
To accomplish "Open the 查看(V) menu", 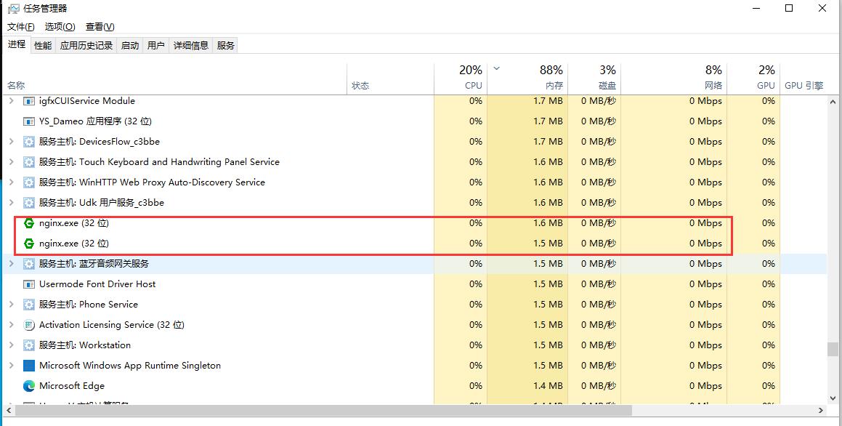I will pyautogui.click(x=100, y=27).
